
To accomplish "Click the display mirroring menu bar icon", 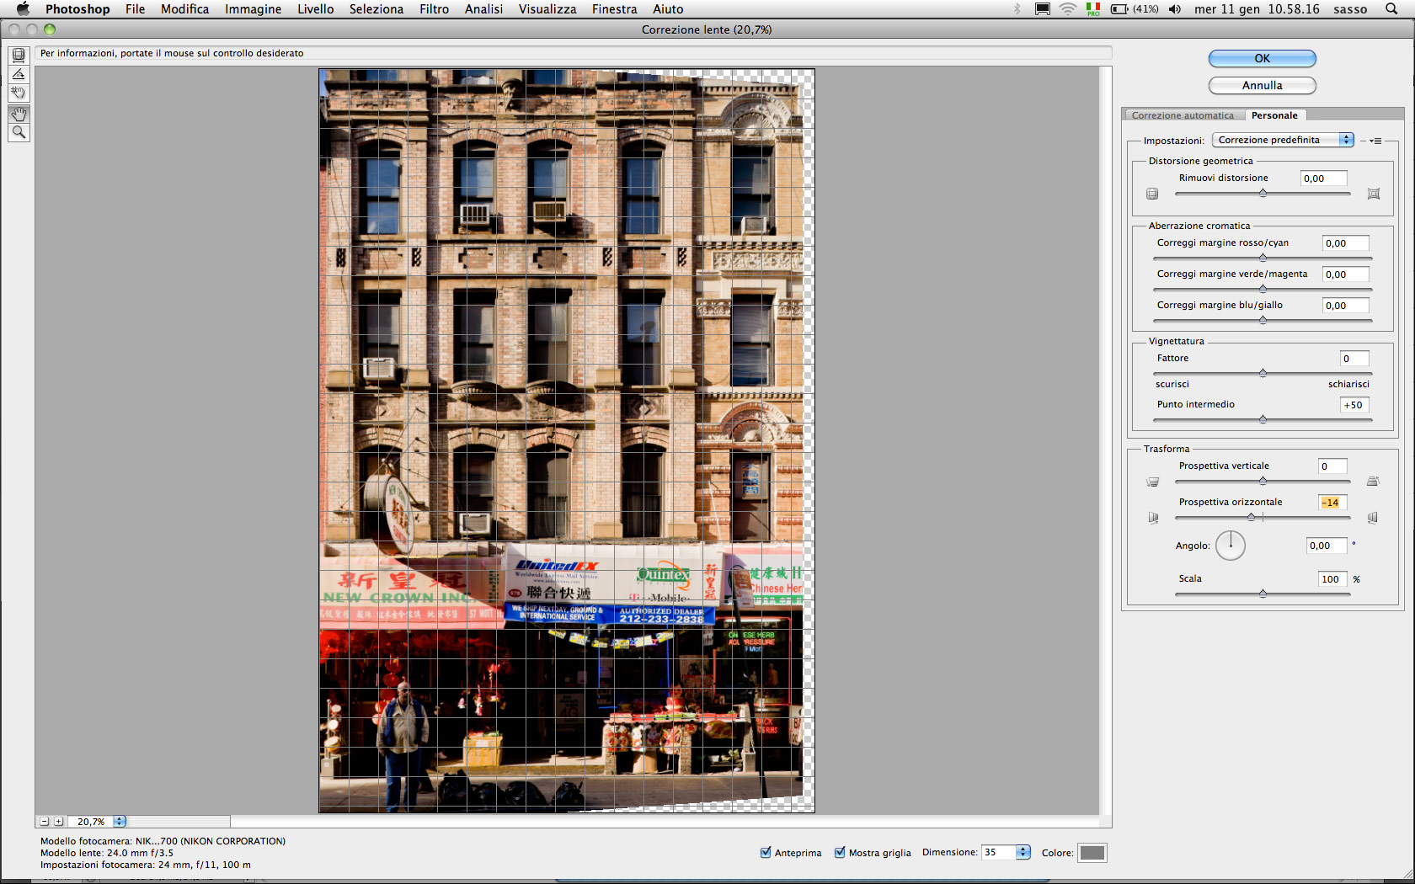I will (x=1043, y=8).
